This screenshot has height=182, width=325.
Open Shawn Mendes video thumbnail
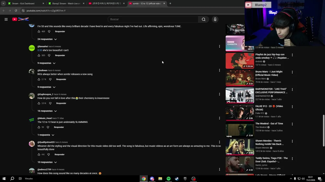240,147
